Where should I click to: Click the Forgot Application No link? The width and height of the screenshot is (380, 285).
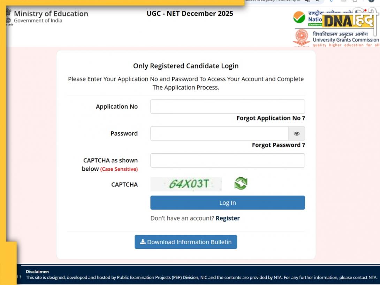[270, 118]
